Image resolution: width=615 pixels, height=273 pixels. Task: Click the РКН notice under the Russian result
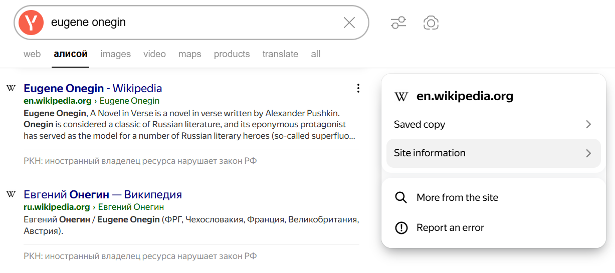pos(140,256)
